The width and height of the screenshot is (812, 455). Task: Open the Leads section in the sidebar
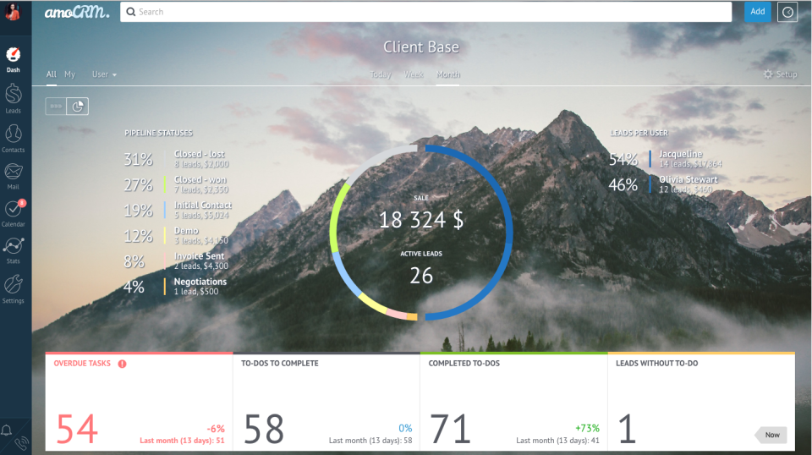coord(13,99)
